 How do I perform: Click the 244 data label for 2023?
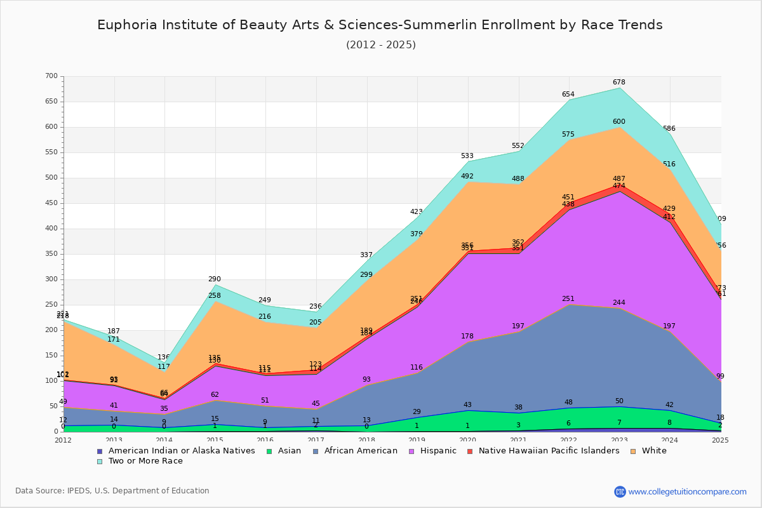619,303
